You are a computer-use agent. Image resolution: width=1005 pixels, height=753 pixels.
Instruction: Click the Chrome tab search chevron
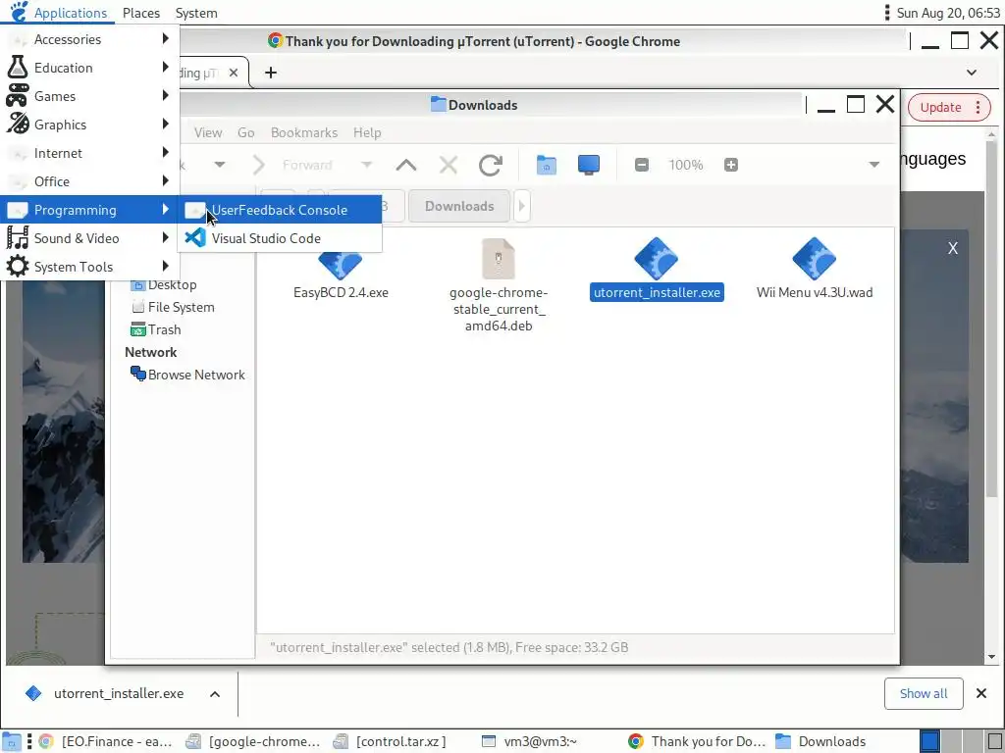[x=971, y=73]
